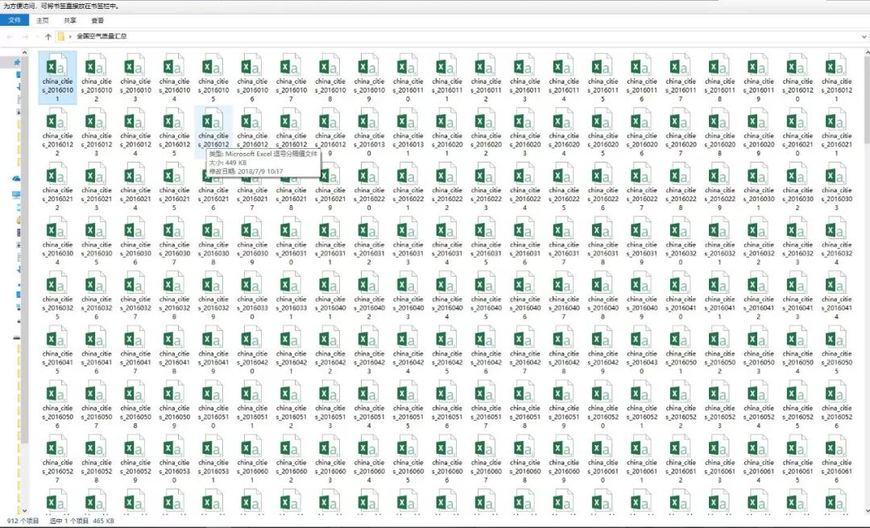Click file name label china_cities_20160520
Screen dimensions: 870x528
pos(603,416)
